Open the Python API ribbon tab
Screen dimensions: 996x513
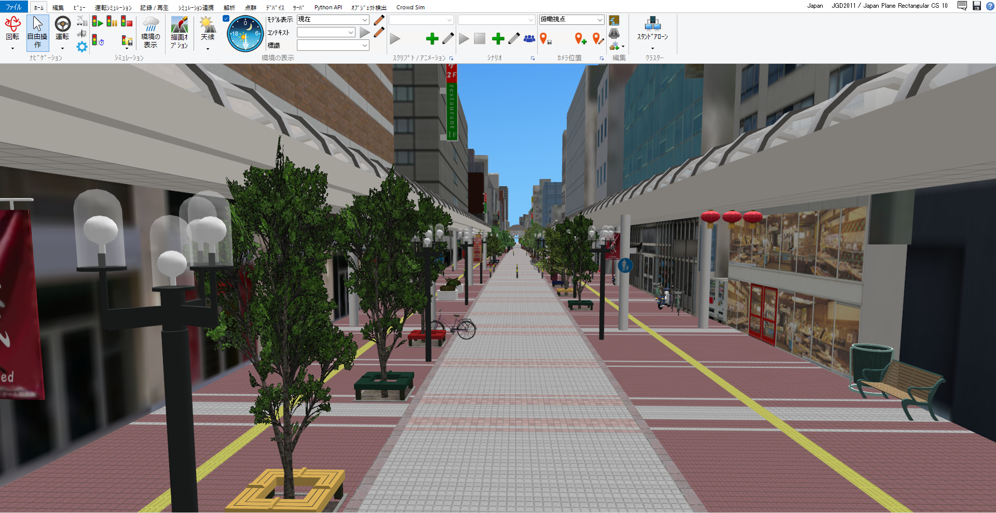coord(328,7)
